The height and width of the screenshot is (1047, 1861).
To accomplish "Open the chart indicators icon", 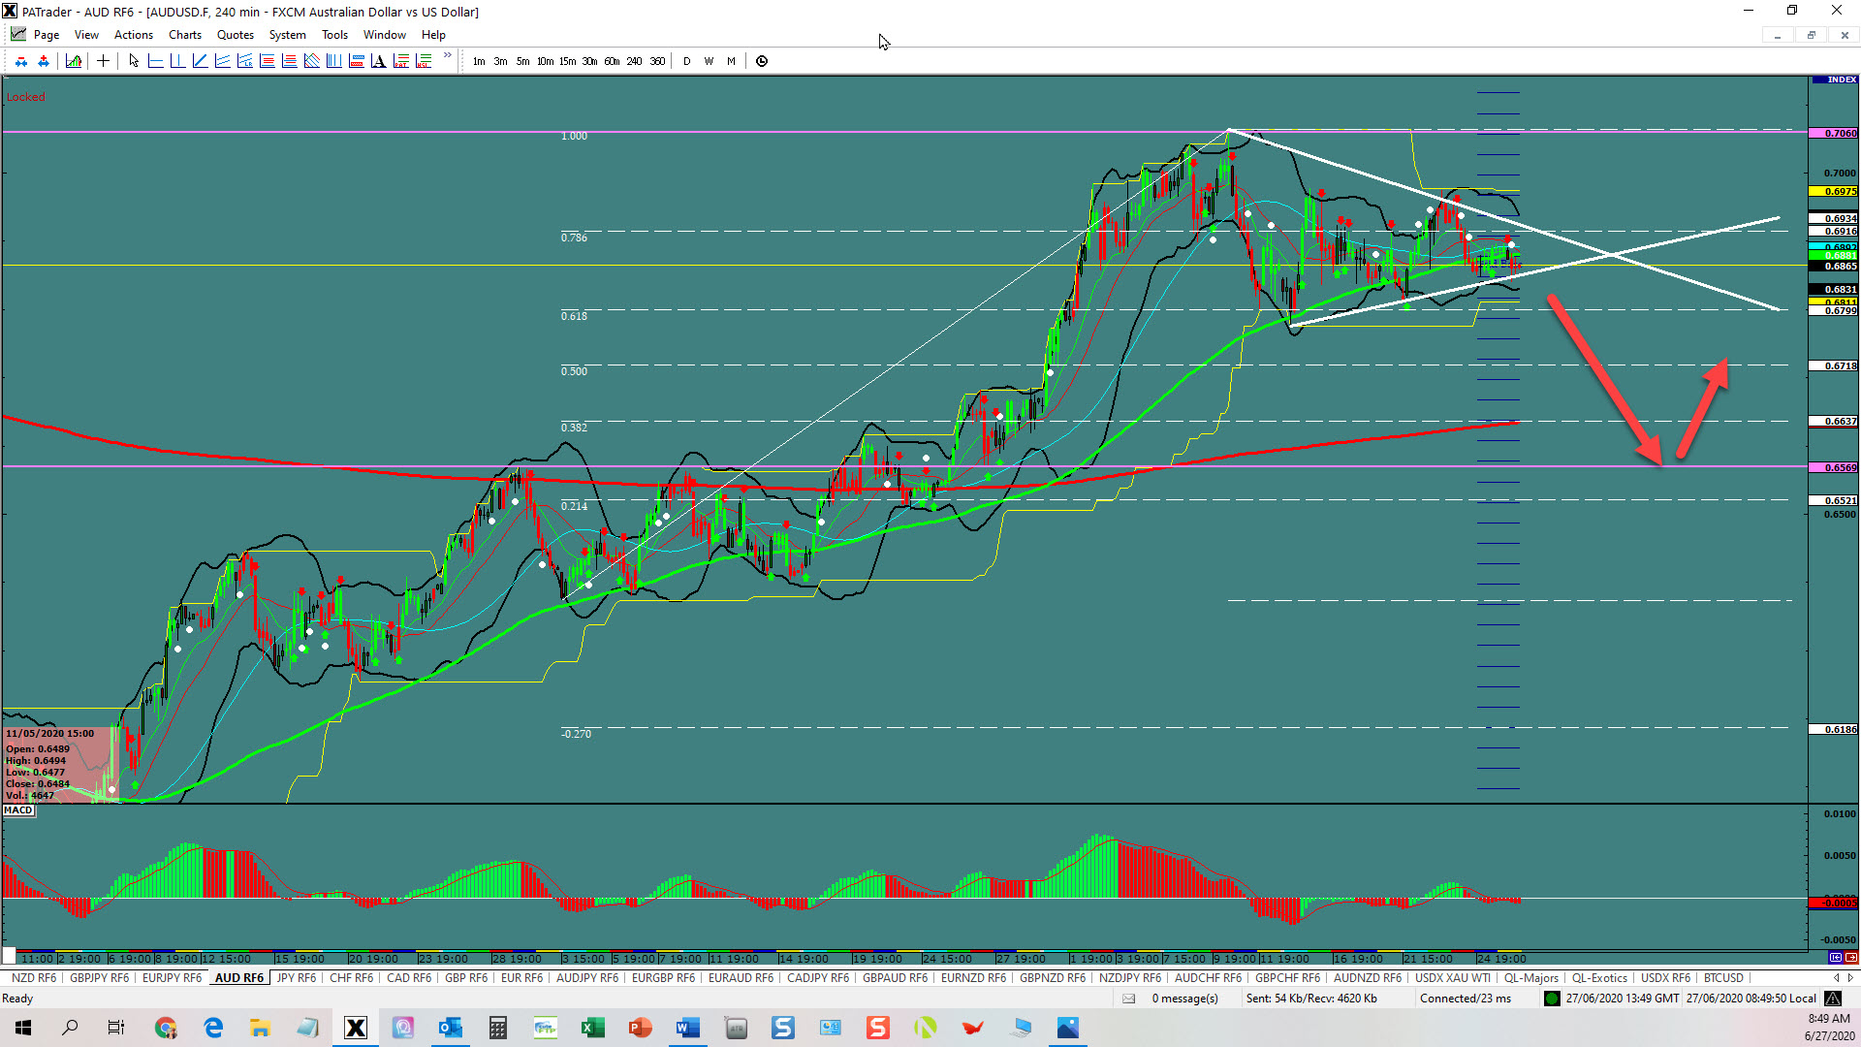I will [x=74, y=61].
